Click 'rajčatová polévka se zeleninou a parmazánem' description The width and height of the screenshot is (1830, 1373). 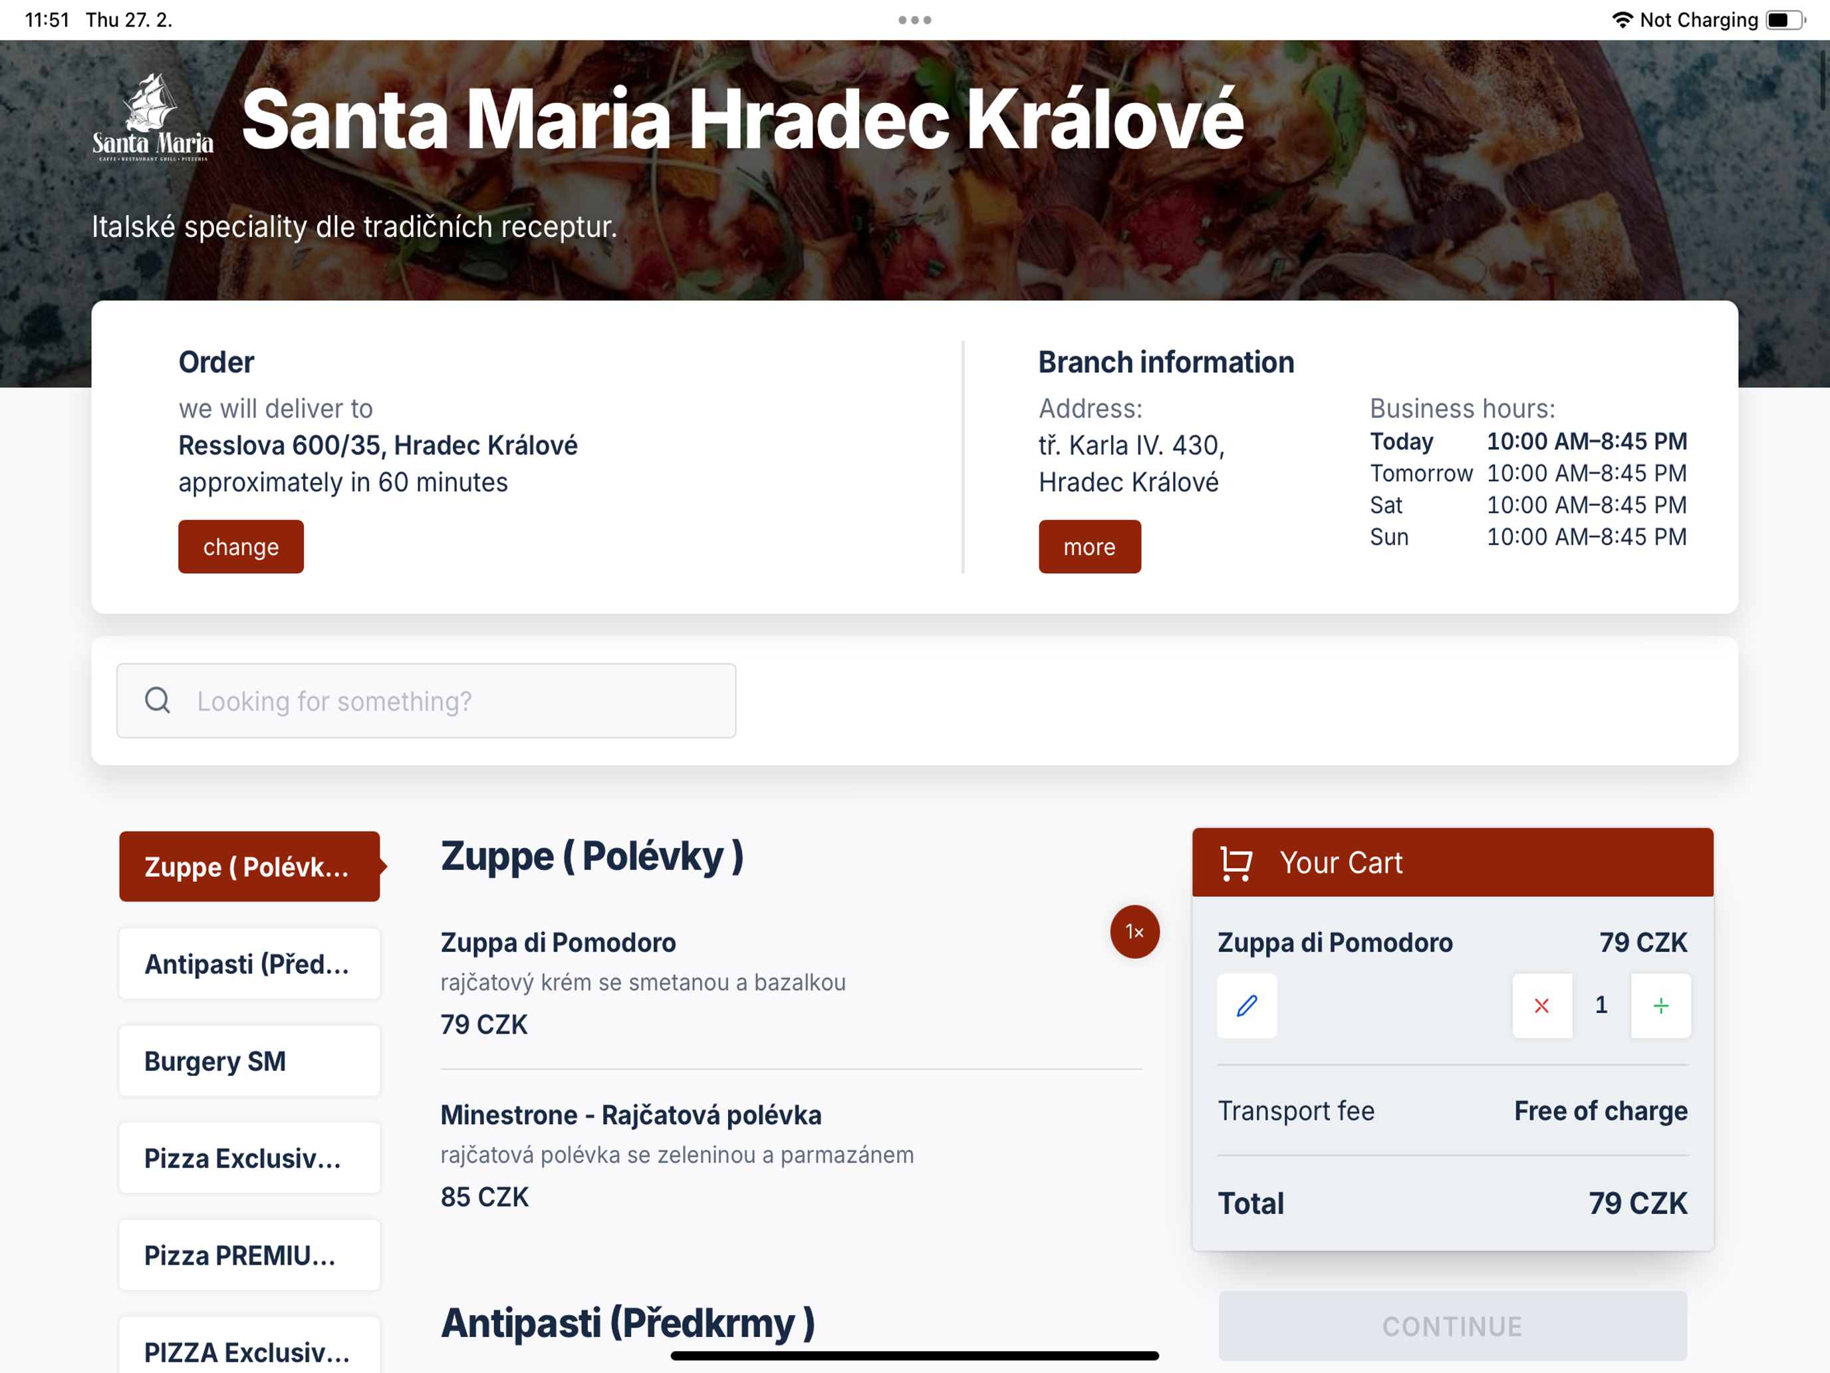(x=677, y=1155)
